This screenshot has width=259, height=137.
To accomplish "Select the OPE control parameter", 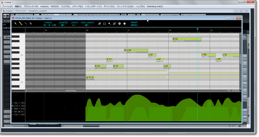I will (23, 103).
